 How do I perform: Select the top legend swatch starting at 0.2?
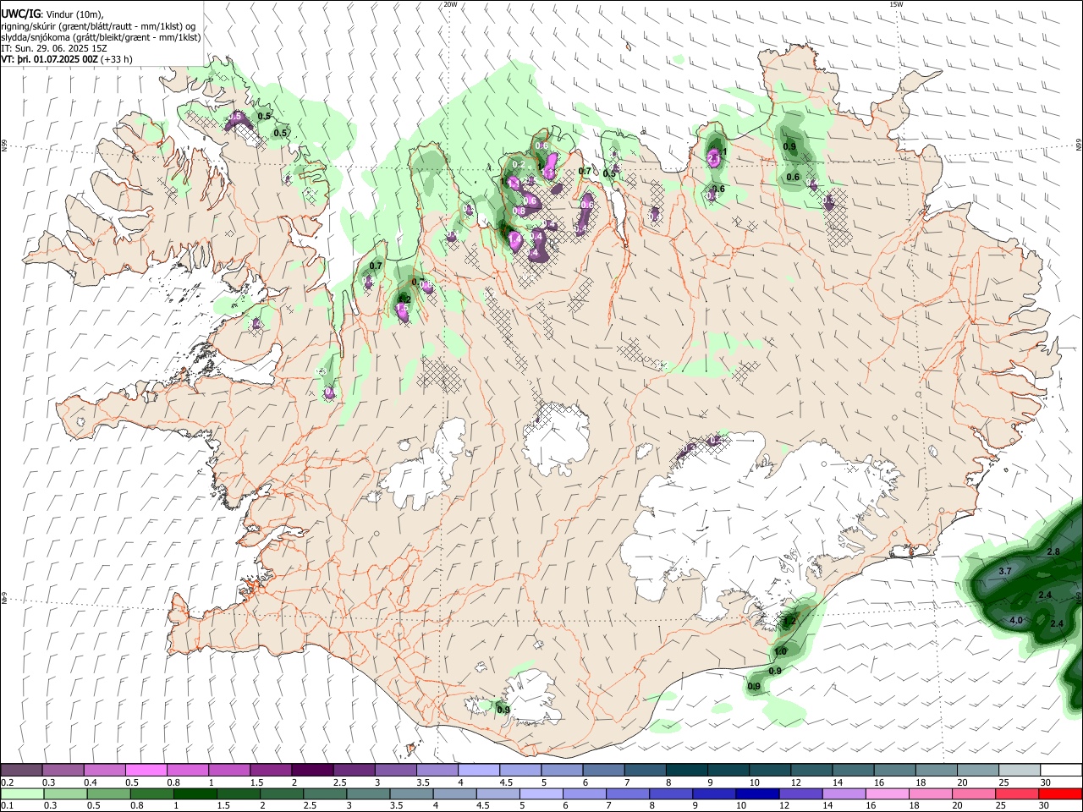[21, 771]
